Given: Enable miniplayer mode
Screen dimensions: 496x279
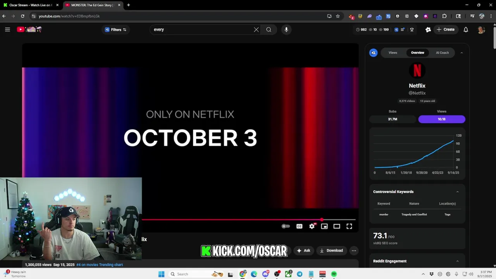Looking at the screenshot, I should [324, 226].
